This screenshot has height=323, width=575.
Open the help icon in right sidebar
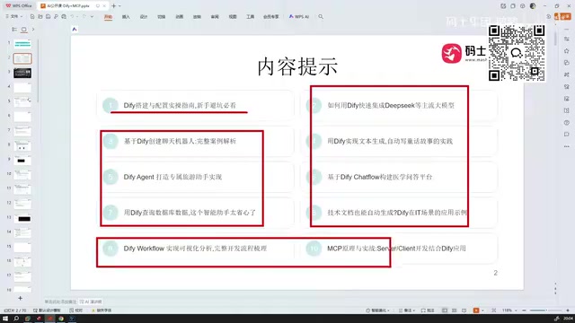[x=567, y=123]
